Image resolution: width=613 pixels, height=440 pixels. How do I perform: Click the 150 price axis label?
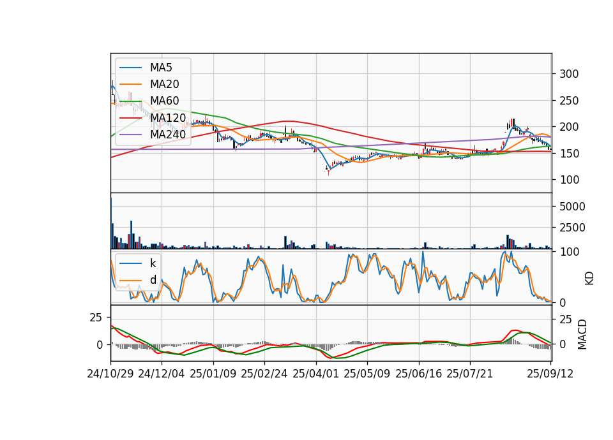coord(569,154)
